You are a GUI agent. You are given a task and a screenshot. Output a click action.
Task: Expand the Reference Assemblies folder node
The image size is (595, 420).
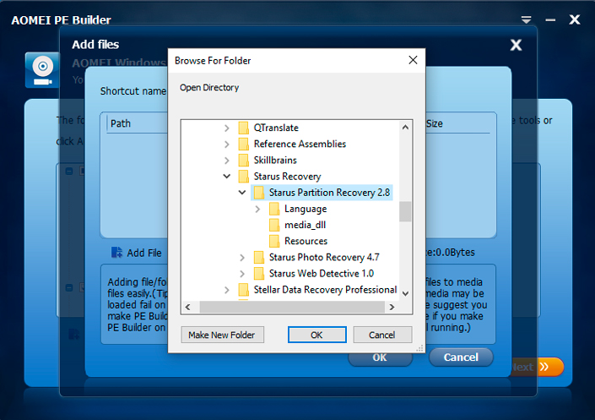coord(226,145)
